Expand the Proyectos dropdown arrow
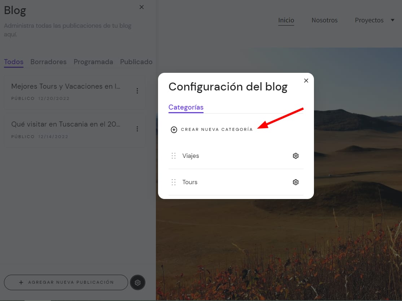Viewport: 402px width, 301px height. [x=393, y=20]
